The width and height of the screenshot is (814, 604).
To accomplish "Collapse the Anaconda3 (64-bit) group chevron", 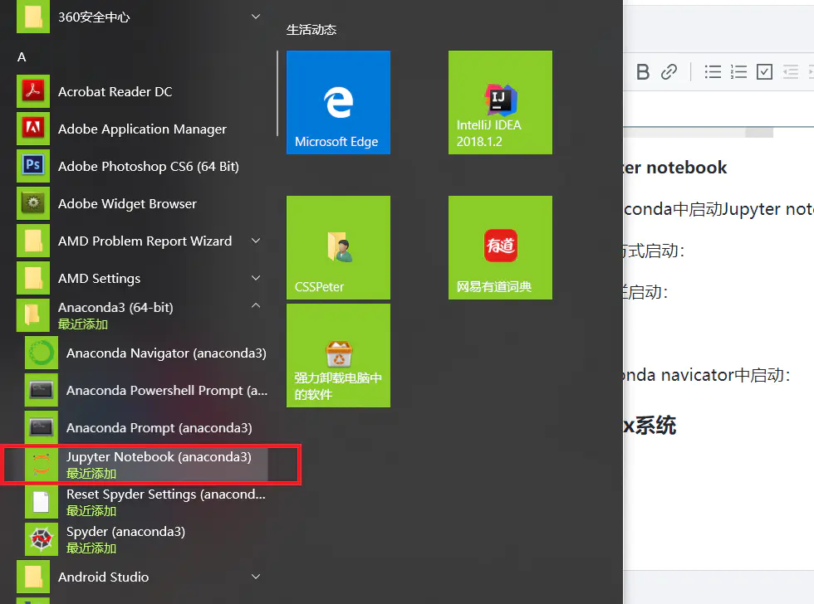I will point(256,305).
